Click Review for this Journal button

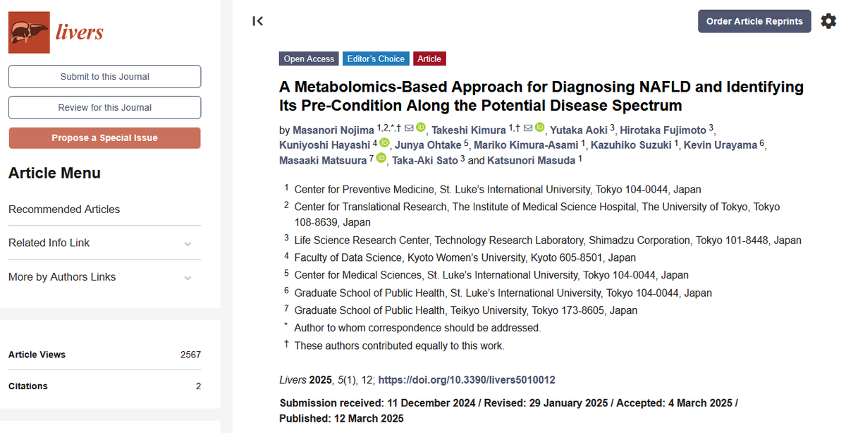pos(104,108)
